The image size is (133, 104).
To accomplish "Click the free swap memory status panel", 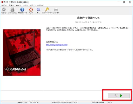I will click(x=65, y=102).
